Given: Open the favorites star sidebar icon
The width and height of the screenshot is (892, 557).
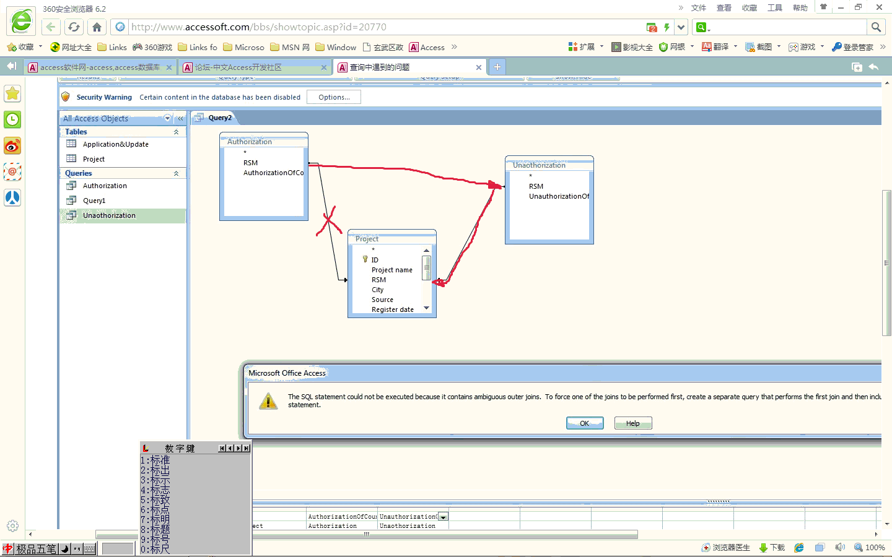Looking at the screenshot, I should pos(12,93).
